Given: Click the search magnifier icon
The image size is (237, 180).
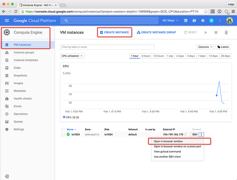Looking at the screenshot, I should (x=66, y=21).
